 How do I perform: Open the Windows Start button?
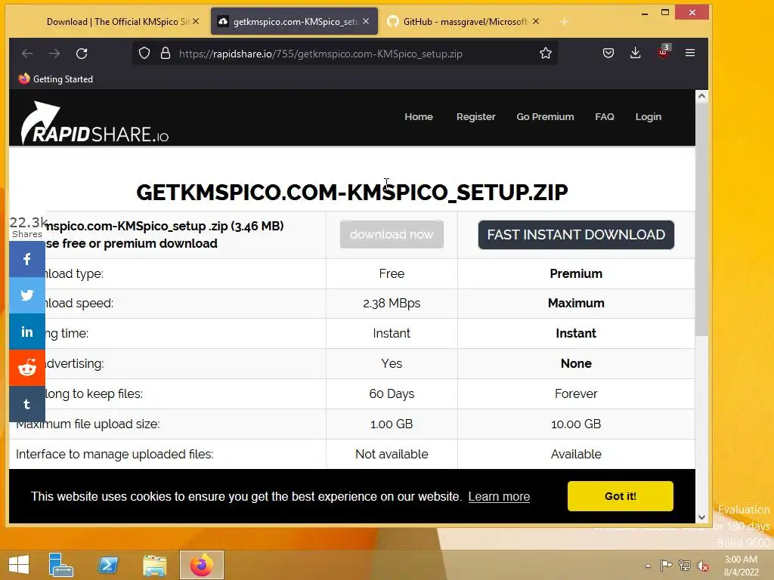pyautogui.click(x=19, y=565)
